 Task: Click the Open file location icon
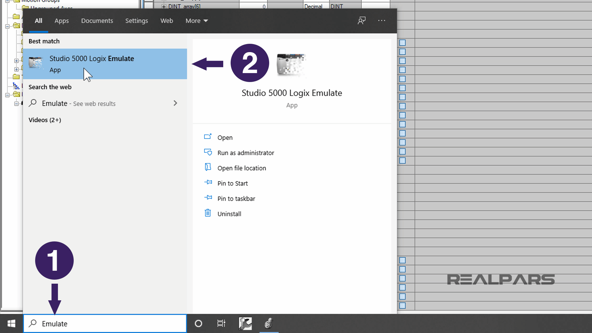[x=208, y=167]
